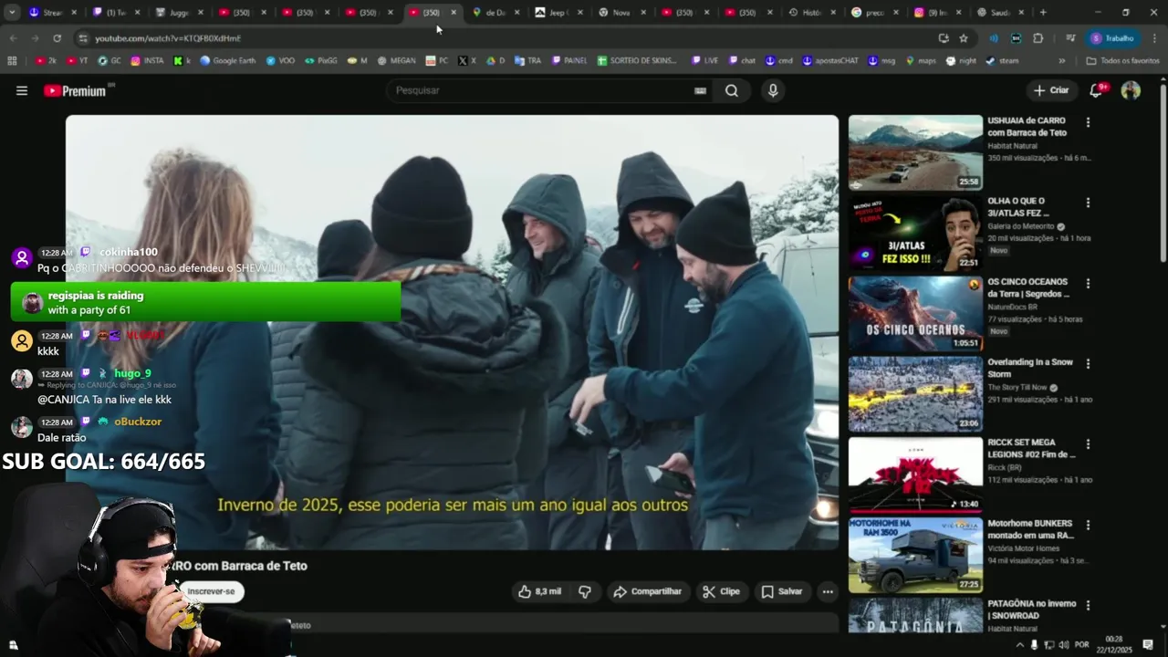Open Motorhome RAM 3500 video thumbnail
Image resolution: width=1168 pixels, height=657 pixels.
915,556
